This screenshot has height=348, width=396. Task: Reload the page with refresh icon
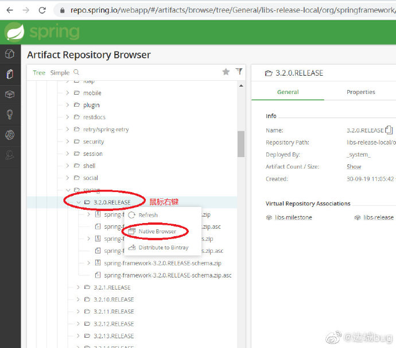[42, 10]
